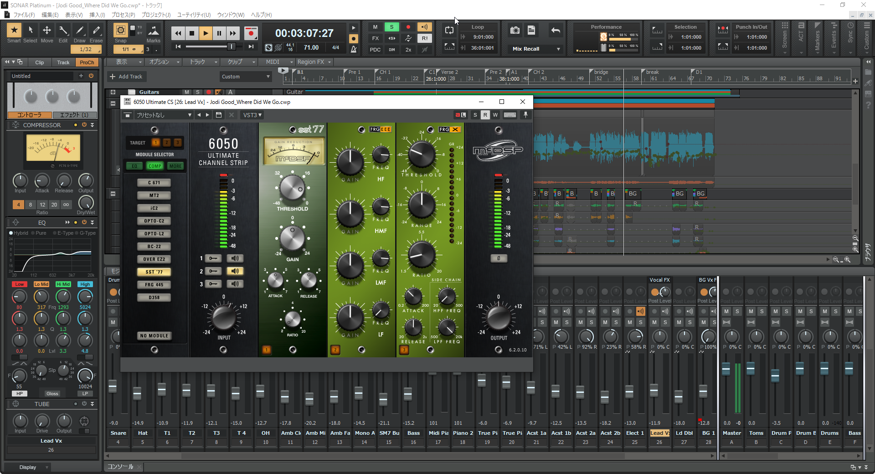Viewport: 875px width, 474px height.
Task: Rewind the transport
Action: tap(178, 33)
